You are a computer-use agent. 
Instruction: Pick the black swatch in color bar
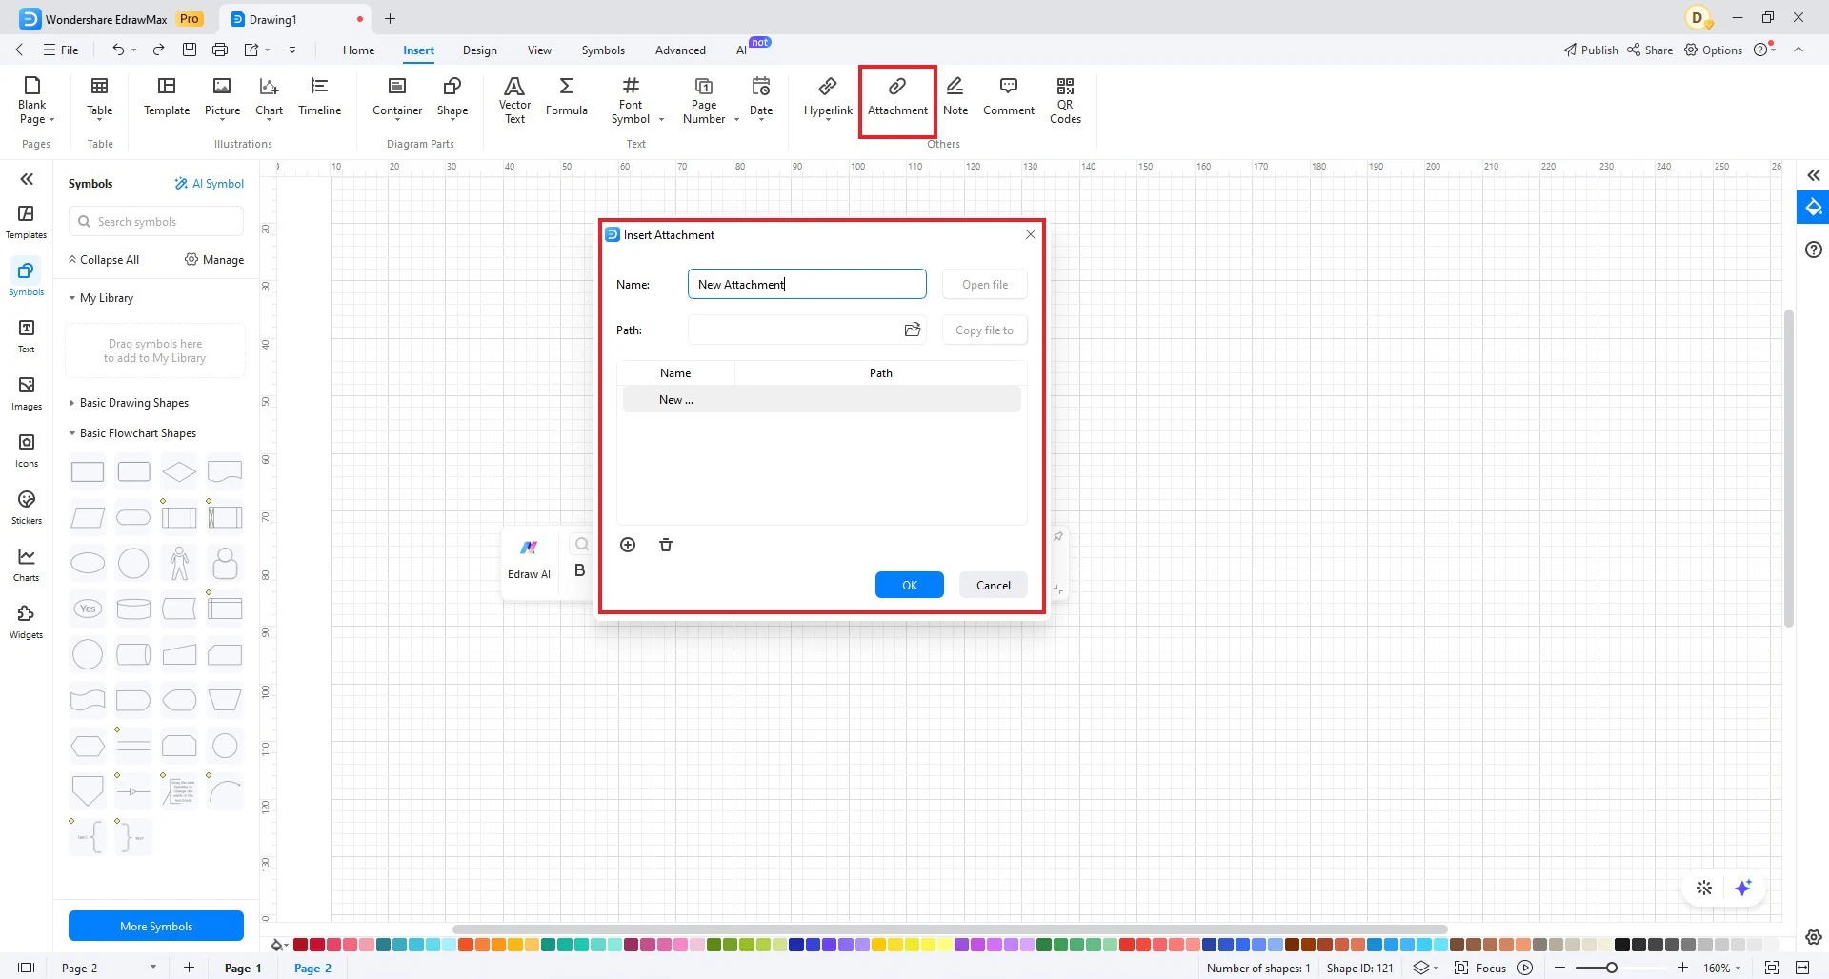[1622, 945]
